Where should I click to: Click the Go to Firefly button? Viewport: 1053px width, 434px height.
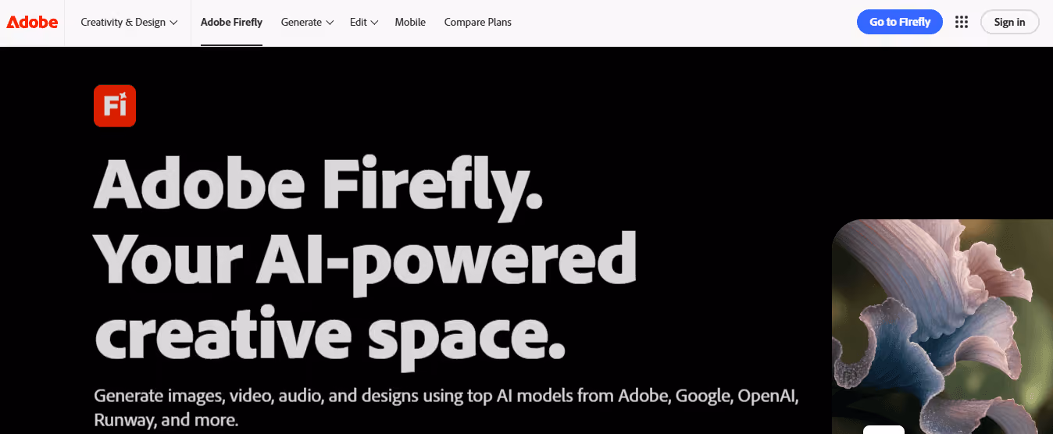pyautogui.click(x=900, y=22)
